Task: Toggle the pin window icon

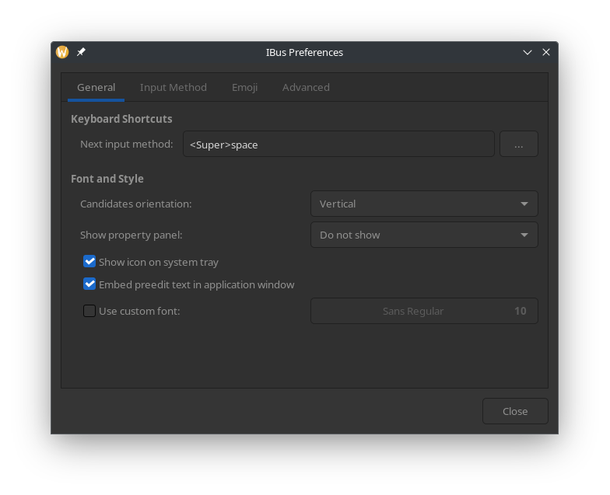Action: (81, 52)
